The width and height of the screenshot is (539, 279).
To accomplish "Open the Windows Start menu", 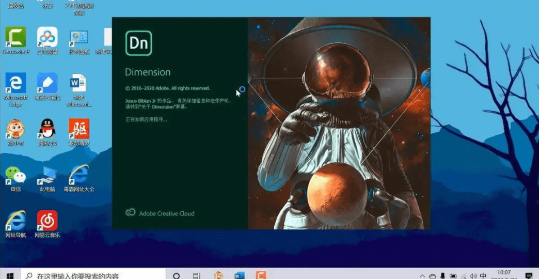I will click(x=10, y=275).
